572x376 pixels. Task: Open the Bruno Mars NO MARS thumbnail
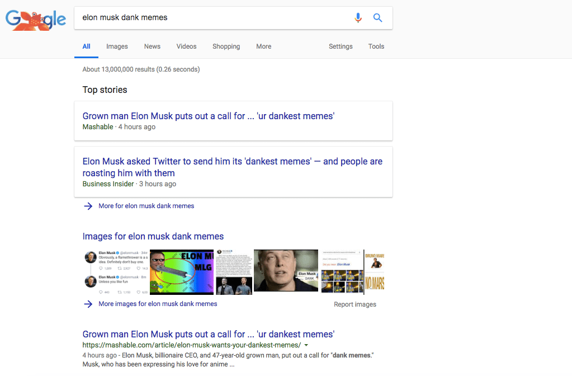click(375, 272)
